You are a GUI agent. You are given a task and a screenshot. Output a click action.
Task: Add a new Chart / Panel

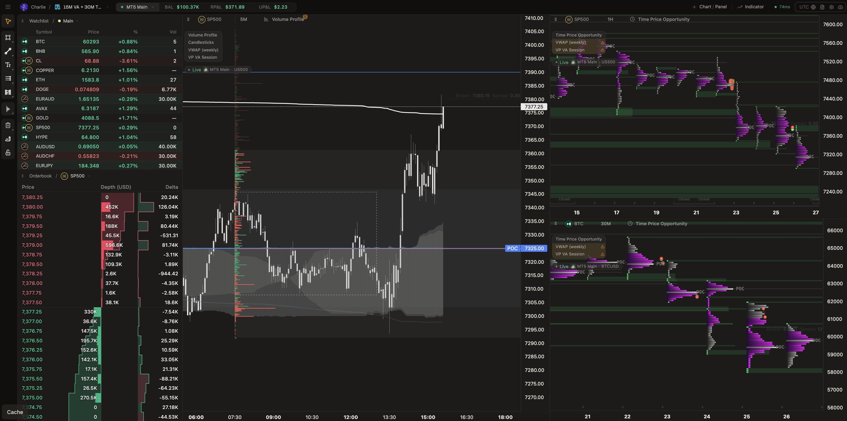click(709, 7)
